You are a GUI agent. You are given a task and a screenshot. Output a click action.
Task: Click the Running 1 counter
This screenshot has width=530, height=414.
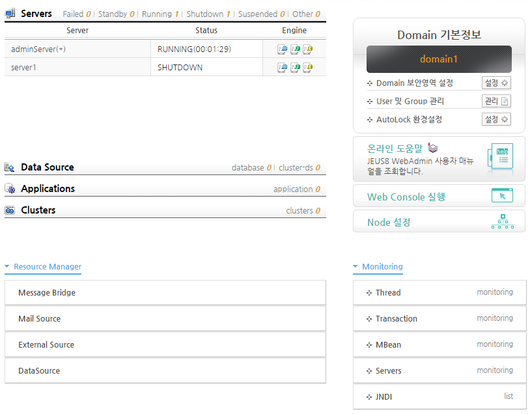point(160,14)
